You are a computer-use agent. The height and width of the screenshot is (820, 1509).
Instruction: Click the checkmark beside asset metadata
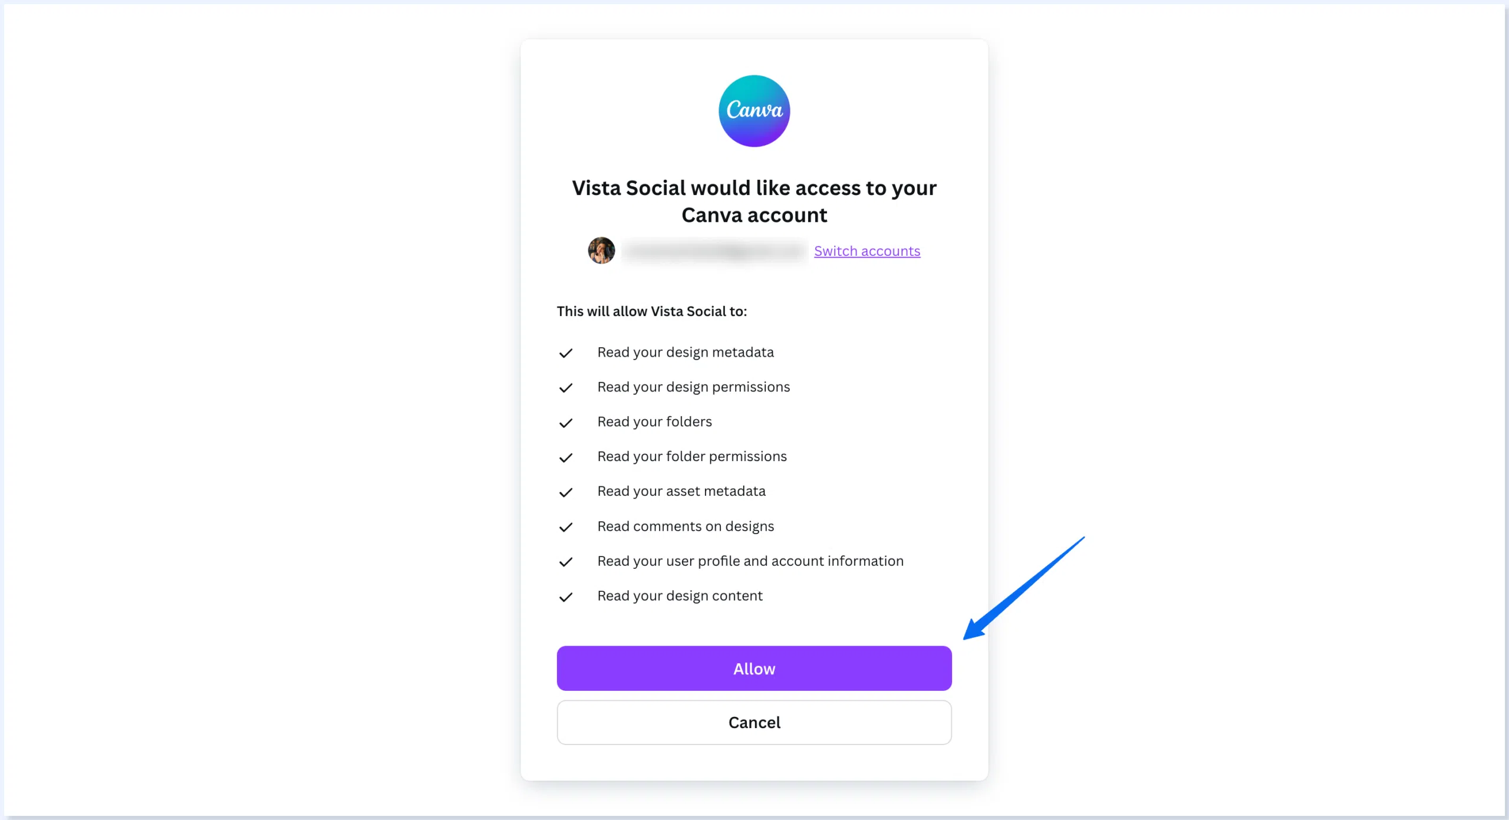click(x=566, y=492)
